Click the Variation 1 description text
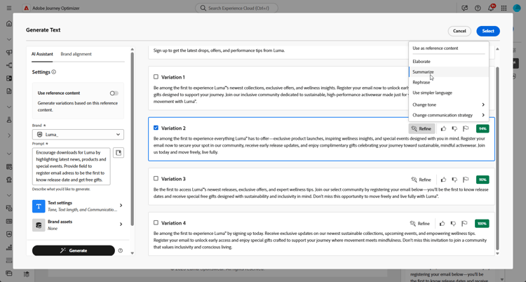 point(281,95)
